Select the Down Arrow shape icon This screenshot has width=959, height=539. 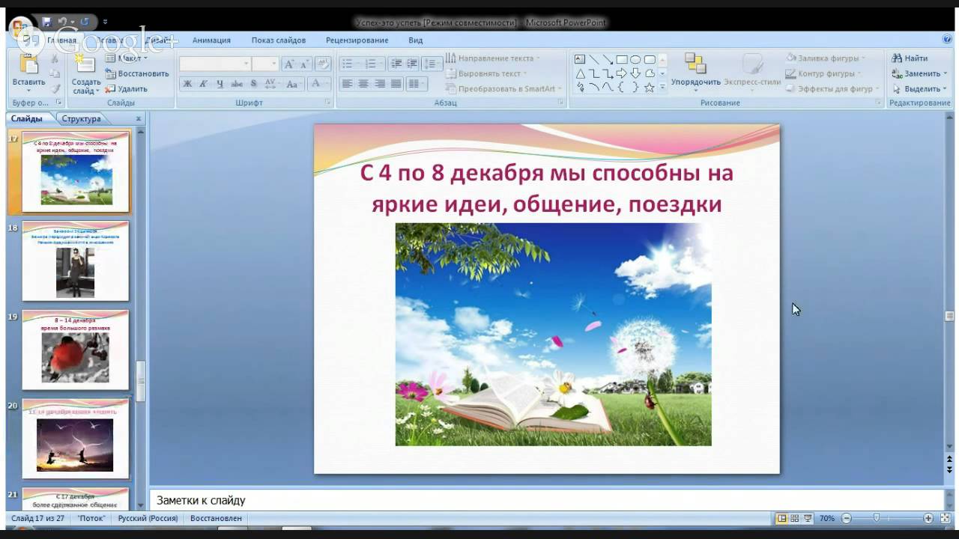635,73
